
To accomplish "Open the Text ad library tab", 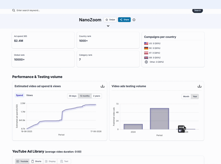I will coord(64,161).
